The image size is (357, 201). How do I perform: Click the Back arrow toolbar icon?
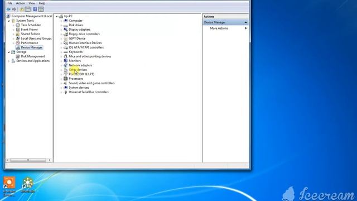[9, 9]
